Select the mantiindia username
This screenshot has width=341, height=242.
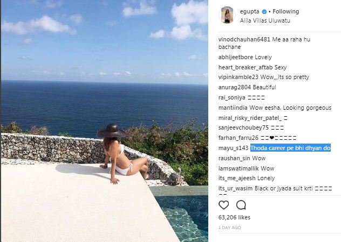[233, 108]
